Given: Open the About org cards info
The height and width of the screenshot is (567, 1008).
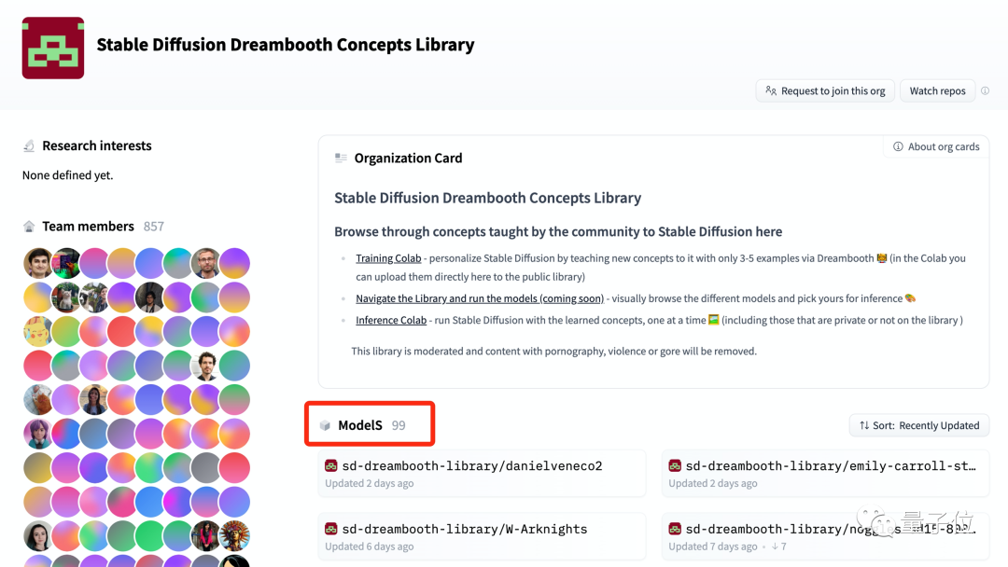Looking at the screenshot, I should (936, 146).
